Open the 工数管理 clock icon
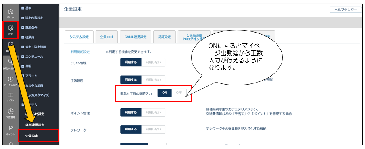Viewport: 365px width, 149px height. [x=10, y=114]
